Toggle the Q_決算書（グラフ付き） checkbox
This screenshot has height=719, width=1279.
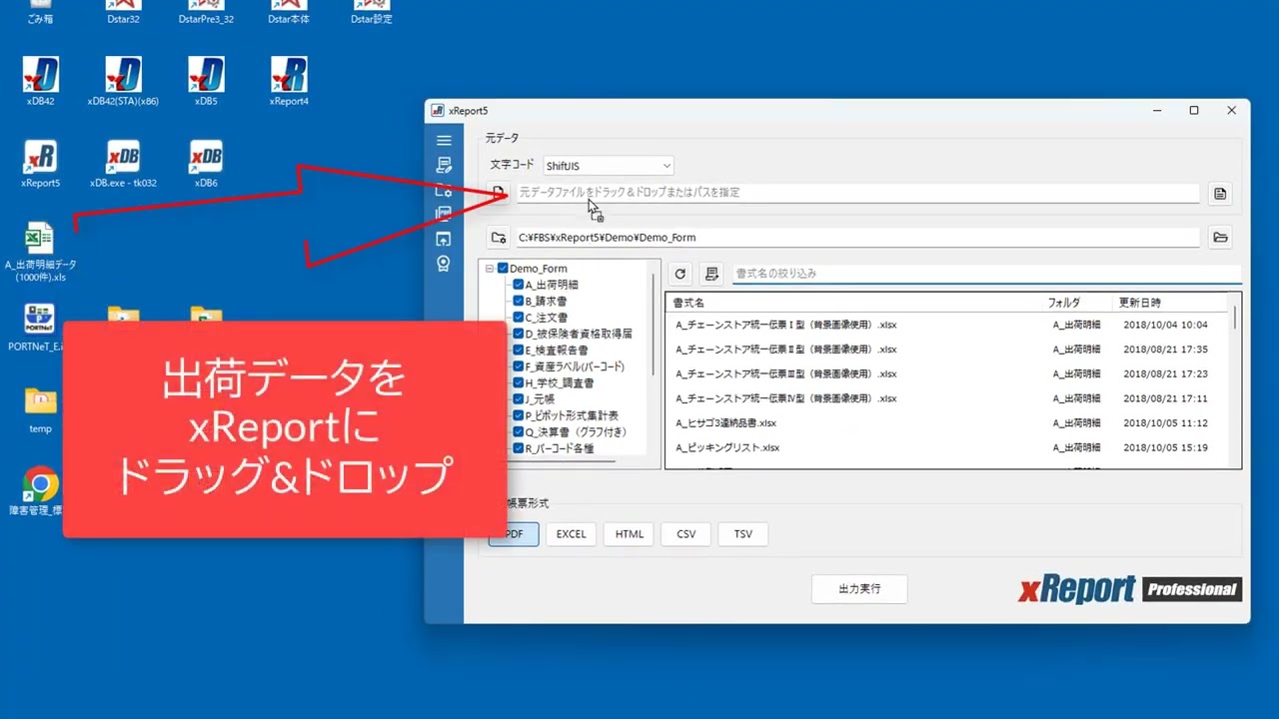pyautogui.click(x=519, y=432)
